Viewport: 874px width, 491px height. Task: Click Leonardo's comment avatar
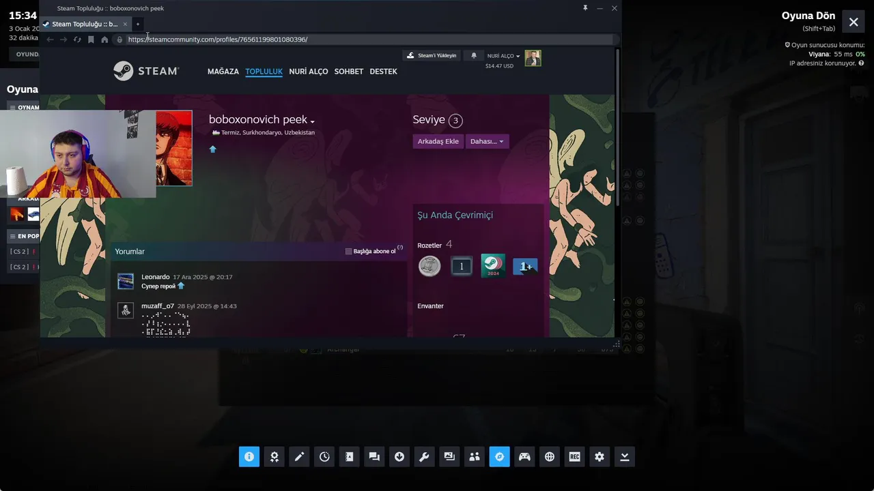126,281
